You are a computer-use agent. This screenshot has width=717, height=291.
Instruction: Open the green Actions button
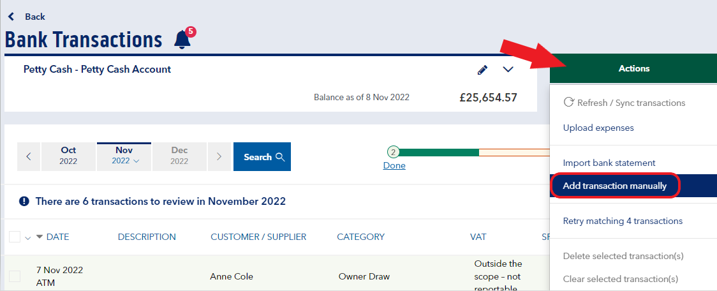pos(633,68)
